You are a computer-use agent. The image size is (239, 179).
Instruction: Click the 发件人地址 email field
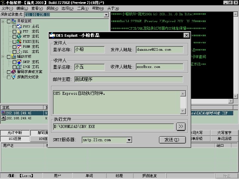click(160, 50)
